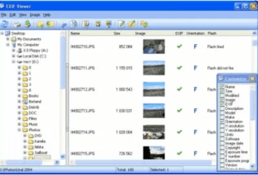
Task: Click the blue chain link toolbar icon
Action: (64, 25)
